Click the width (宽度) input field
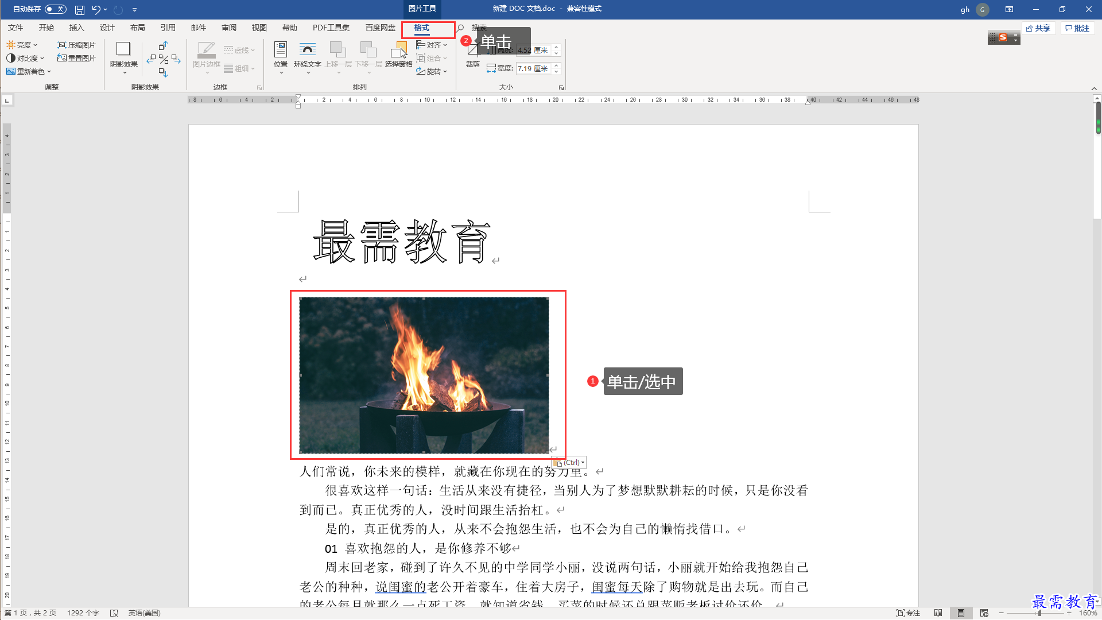This screenshot has width=1102, height=620. tap(534, 68)
